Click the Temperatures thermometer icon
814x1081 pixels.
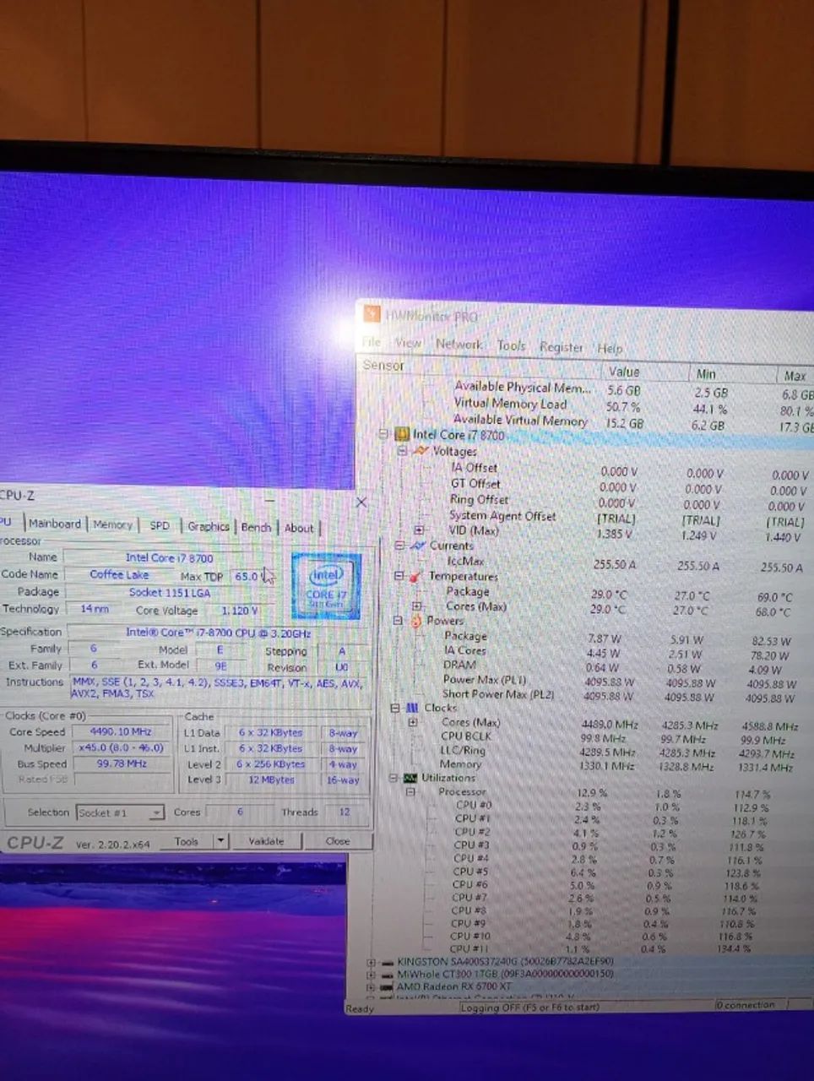(415, 576)
